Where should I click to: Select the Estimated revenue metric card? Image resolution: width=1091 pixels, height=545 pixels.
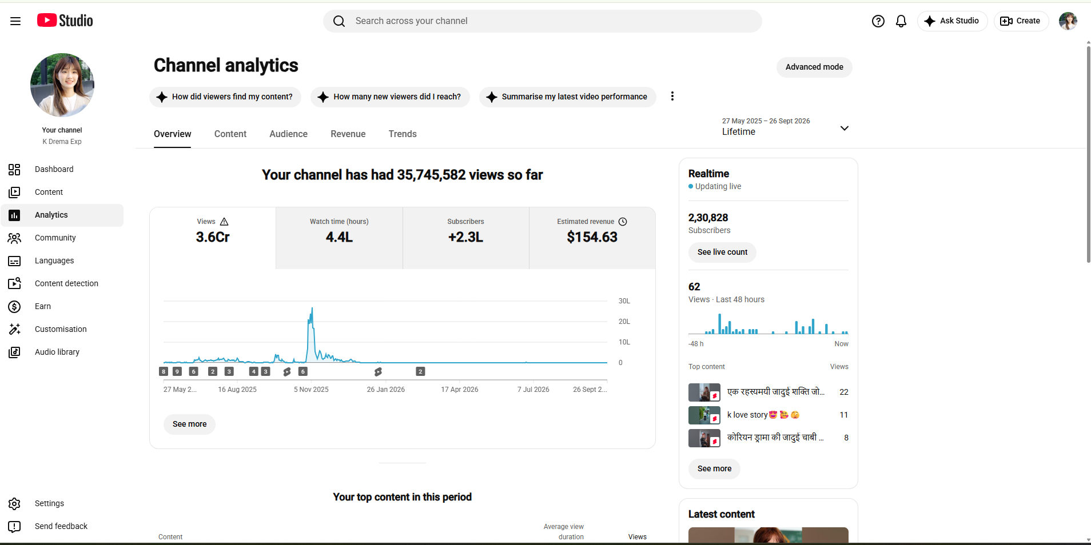592,238
